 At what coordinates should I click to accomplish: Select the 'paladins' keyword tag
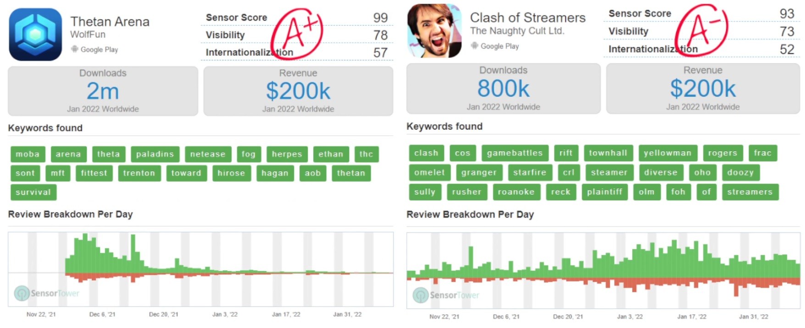click(x=155, y=154)
